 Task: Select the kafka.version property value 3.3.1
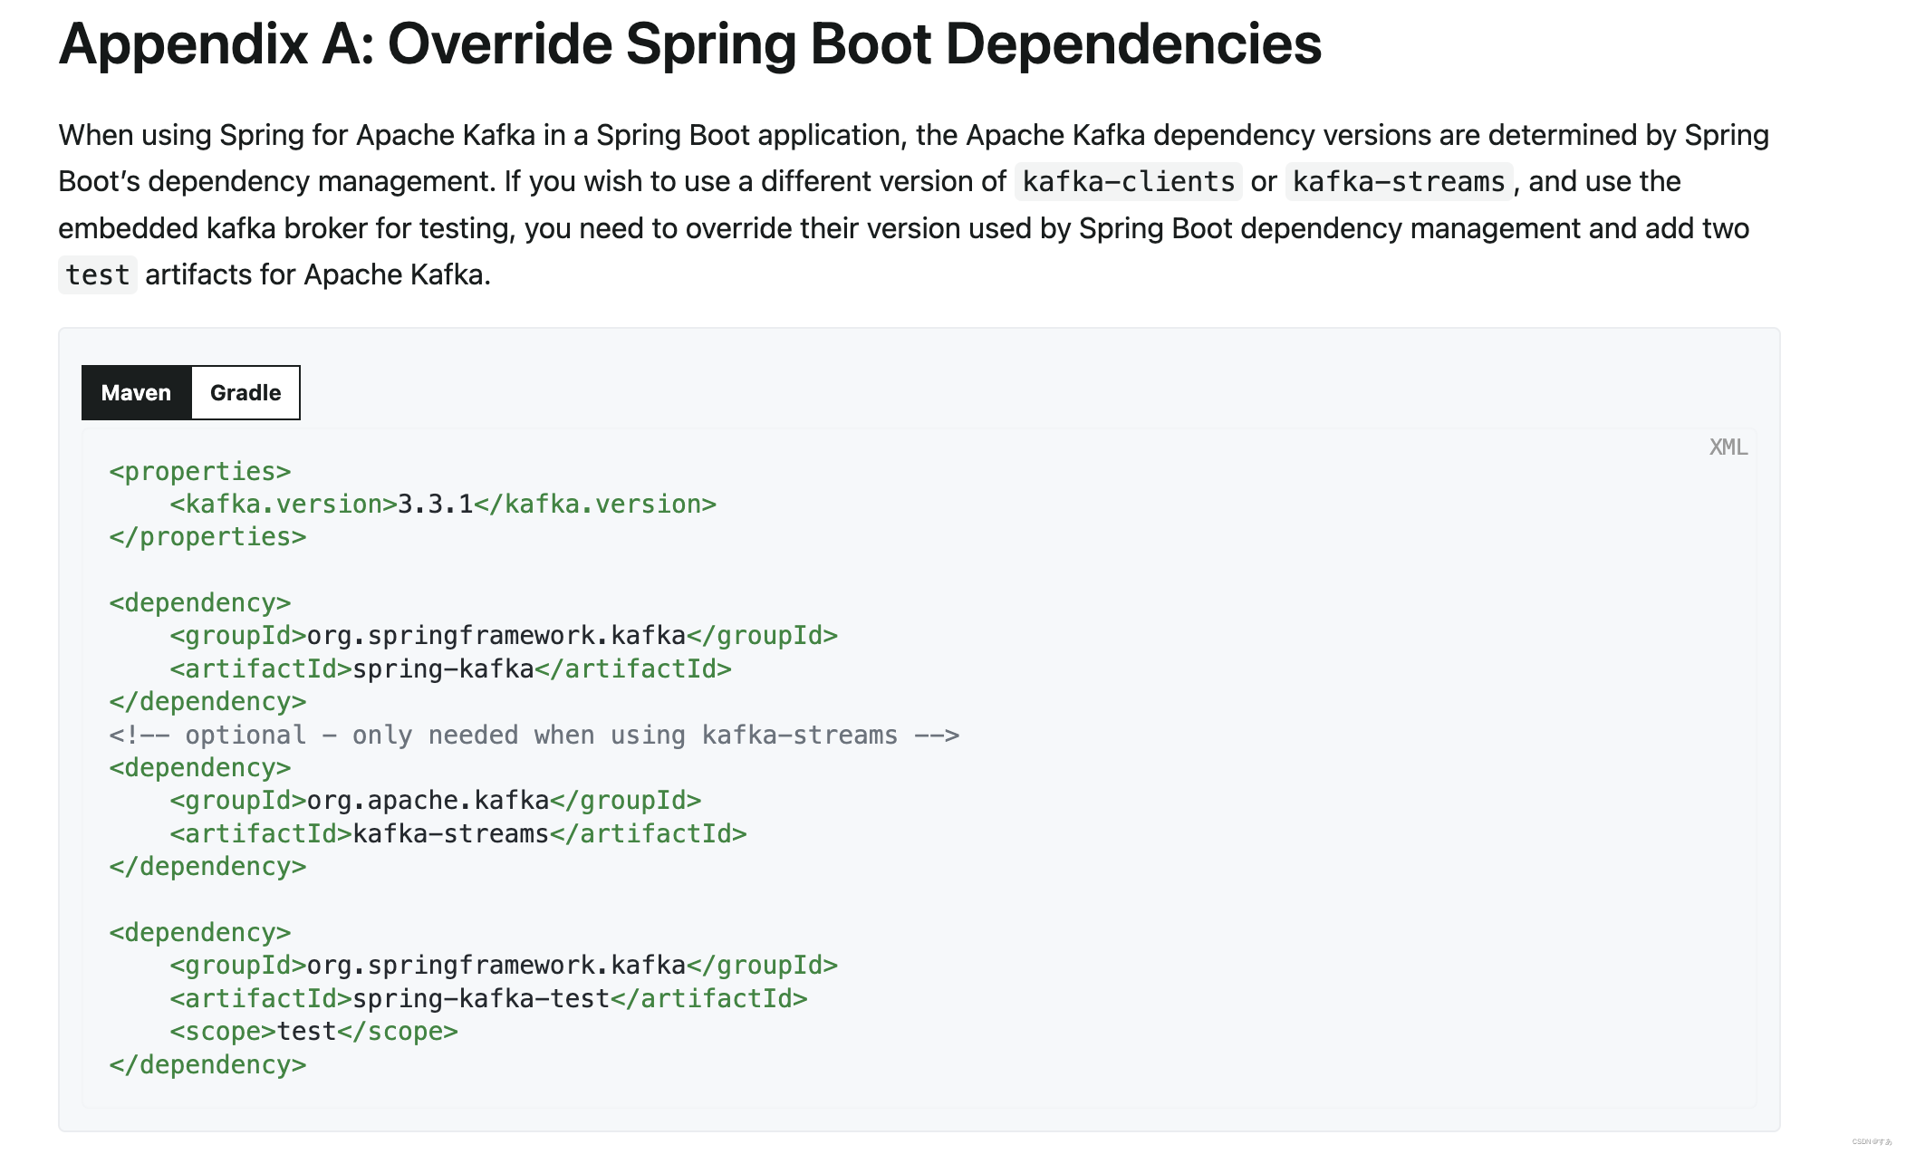point(436,504)
